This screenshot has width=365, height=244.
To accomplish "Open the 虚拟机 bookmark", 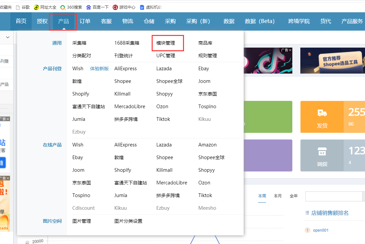I will (x=151, y=7).
